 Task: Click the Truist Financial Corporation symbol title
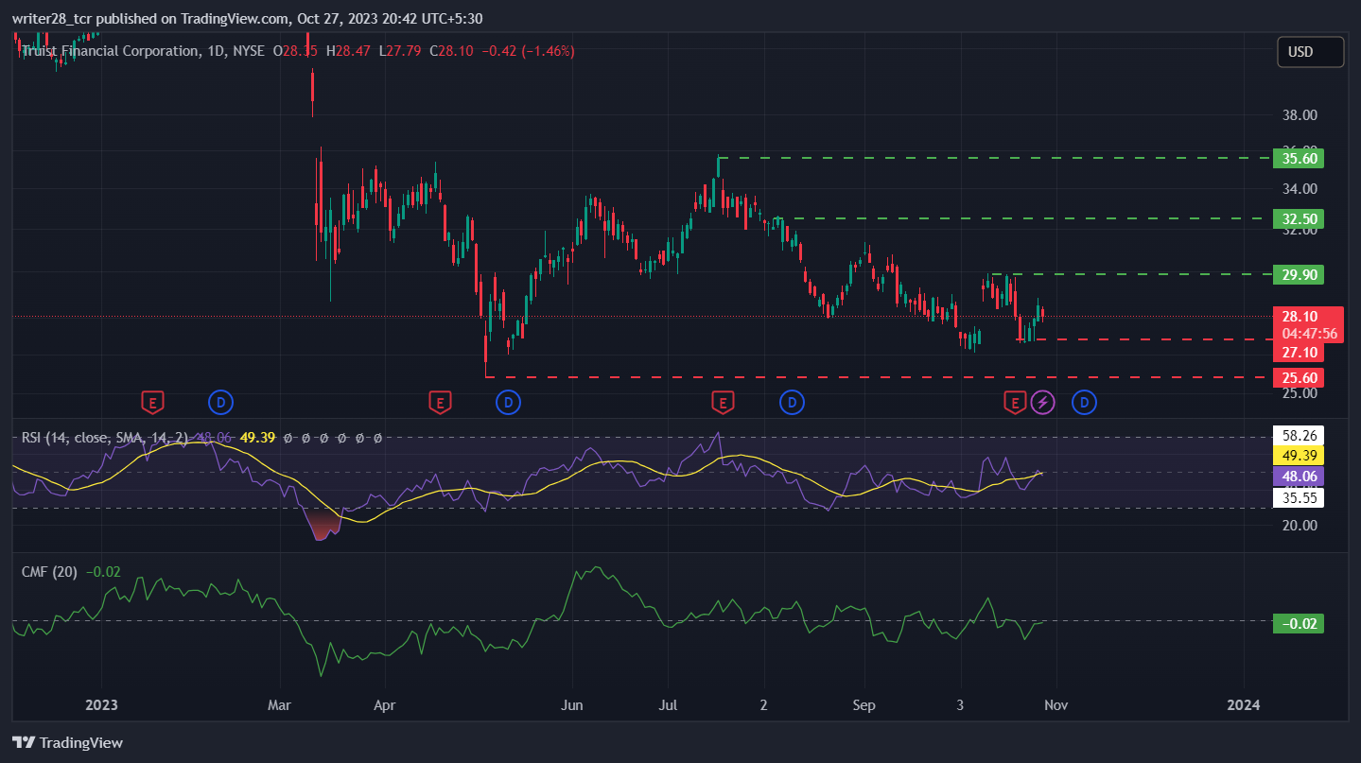[x=109, y=50]
